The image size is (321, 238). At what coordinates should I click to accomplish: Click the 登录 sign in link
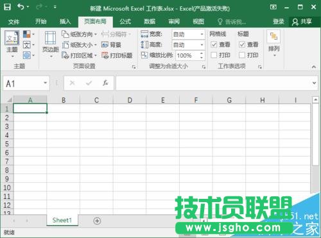[279, 22]
